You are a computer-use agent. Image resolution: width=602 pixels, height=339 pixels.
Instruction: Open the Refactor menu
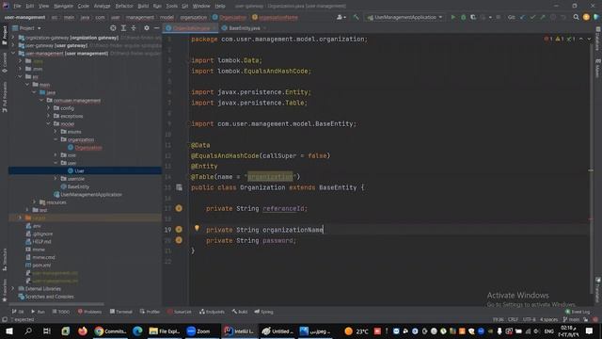point(124,7)
